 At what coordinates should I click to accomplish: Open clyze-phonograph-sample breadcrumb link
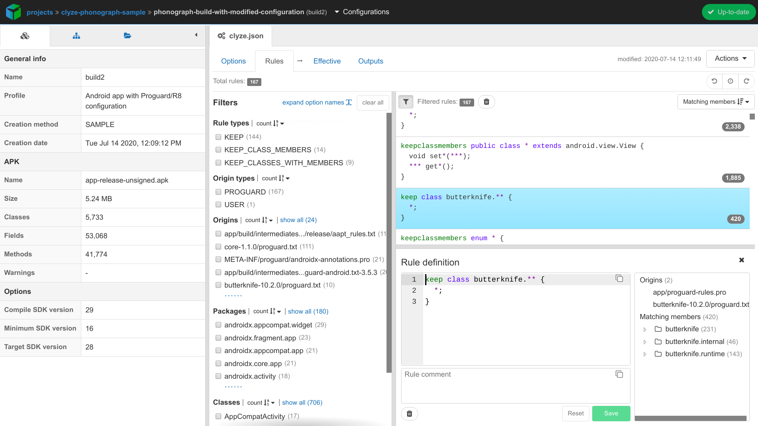point(103,12)
